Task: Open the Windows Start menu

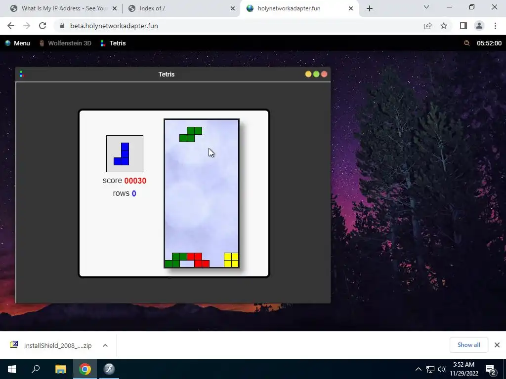Action: coord(12,369)
